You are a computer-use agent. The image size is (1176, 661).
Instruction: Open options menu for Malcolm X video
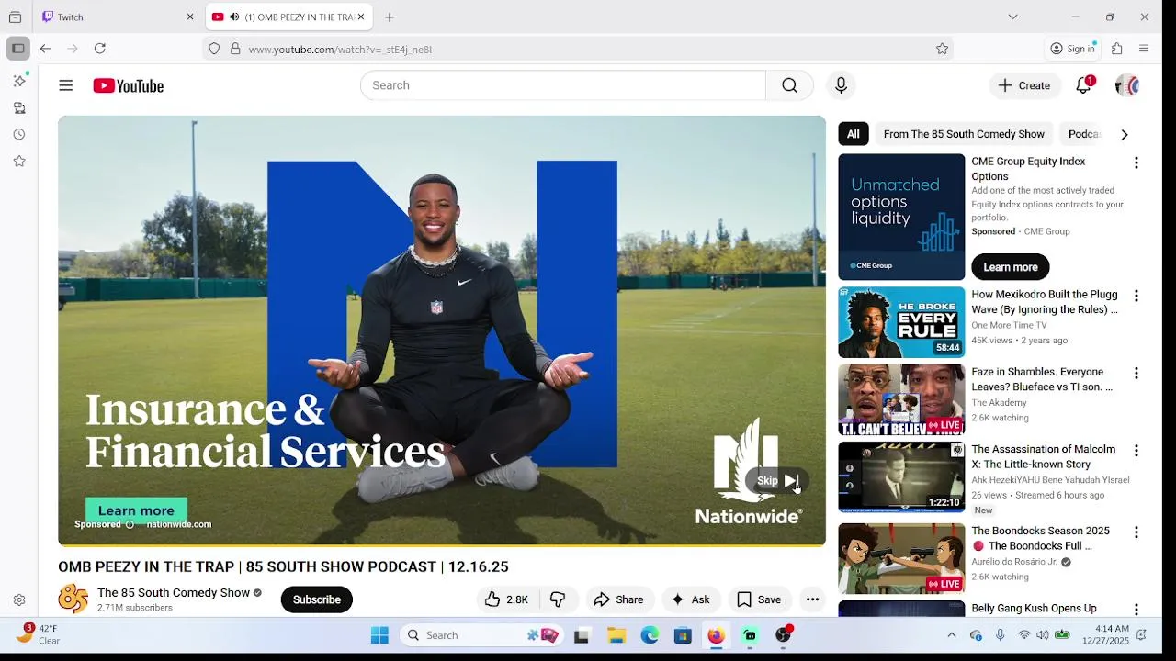pyautogui.click(x=1136, y=451)
